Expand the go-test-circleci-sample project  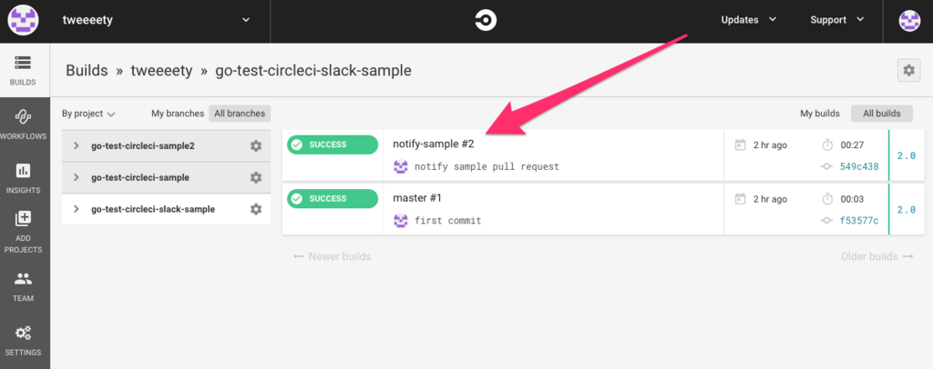coord(77,177)
